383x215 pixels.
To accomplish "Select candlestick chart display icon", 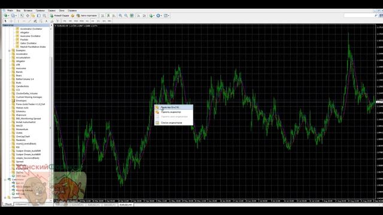I will (108, 16).
